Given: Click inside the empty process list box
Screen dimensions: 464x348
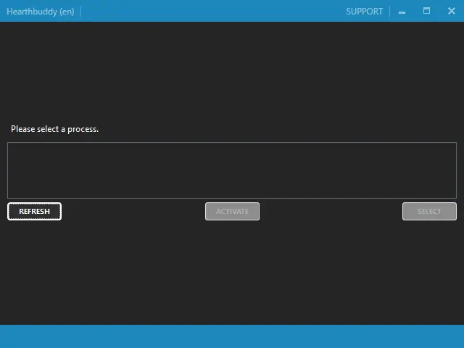Looking at the screenshot, I should click(232, 170).
